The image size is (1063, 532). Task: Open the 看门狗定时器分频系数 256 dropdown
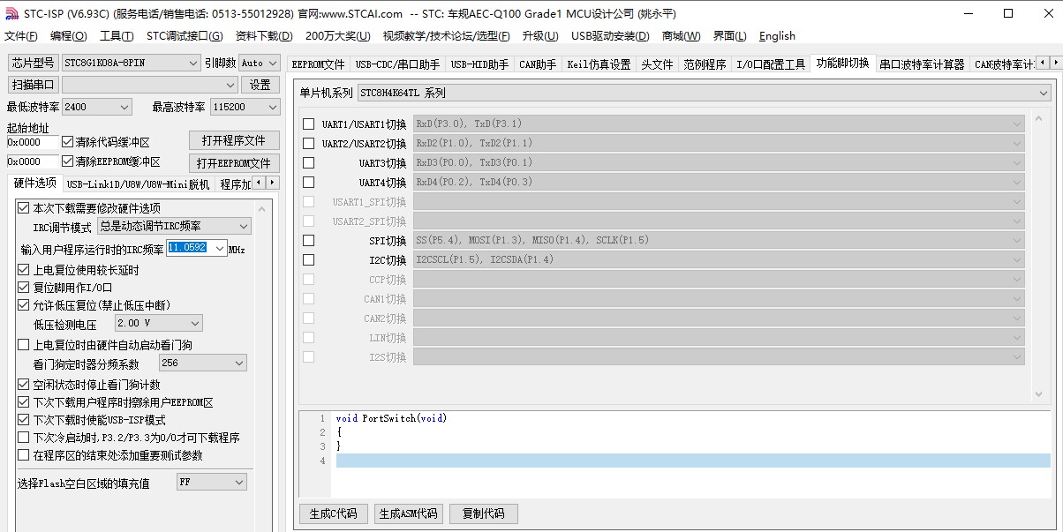(203, 363)
